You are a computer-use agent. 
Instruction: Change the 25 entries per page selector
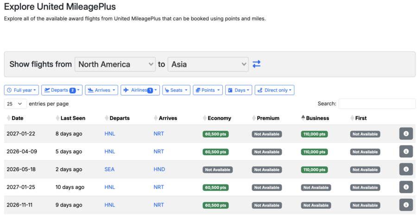(x=15, y=104)
